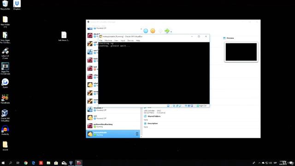Open dropdown arrow beside green Show icon
This screenshot has height=166, width=295.
[171, 32]
